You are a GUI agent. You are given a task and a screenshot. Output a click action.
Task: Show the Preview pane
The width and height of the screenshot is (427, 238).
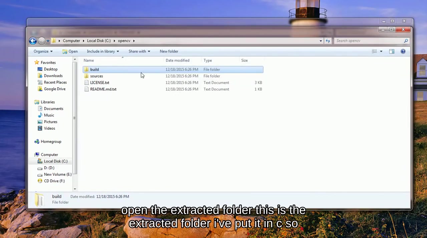click(x=392, y=51)
